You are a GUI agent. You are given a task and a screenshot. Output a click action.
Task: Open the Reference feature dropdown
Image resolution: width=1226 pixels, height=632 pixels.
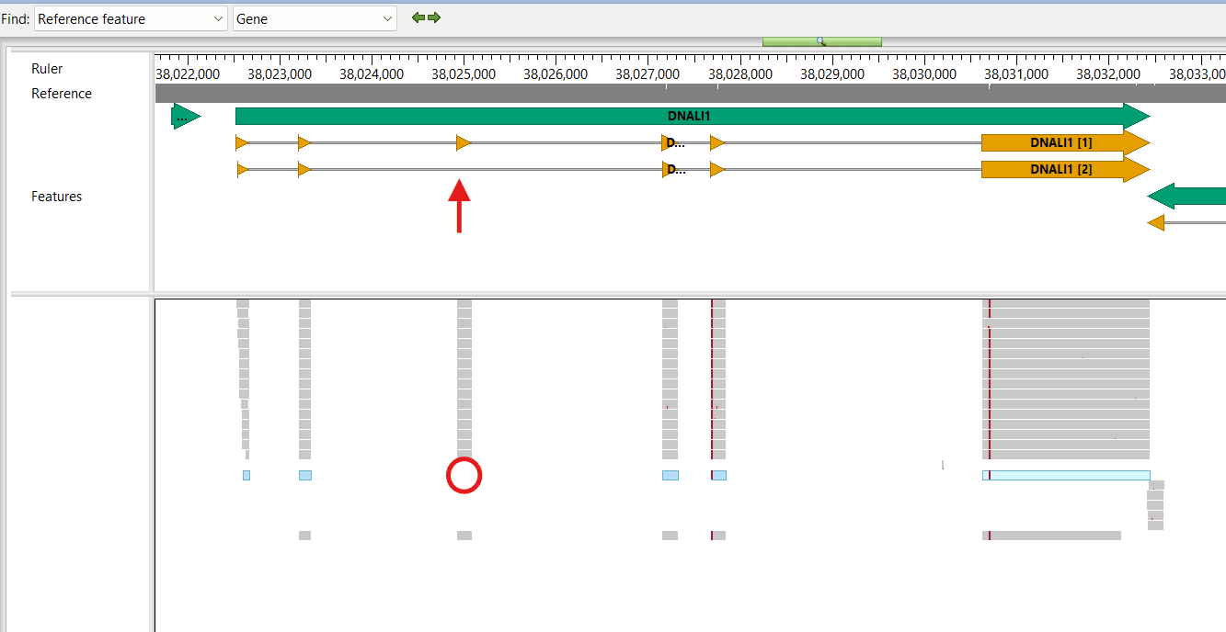(x=131, y=18)
